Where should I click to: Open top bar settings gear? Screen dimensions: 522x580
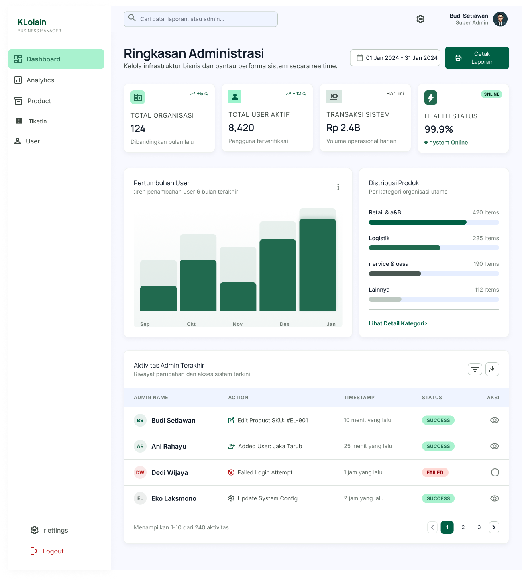[420, 19]
